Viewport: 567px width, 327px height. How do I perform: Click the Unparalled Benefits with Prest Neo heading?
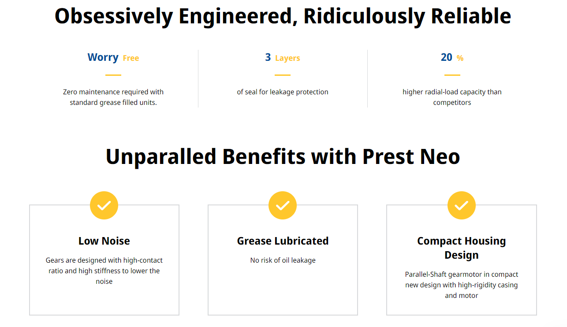283,157
